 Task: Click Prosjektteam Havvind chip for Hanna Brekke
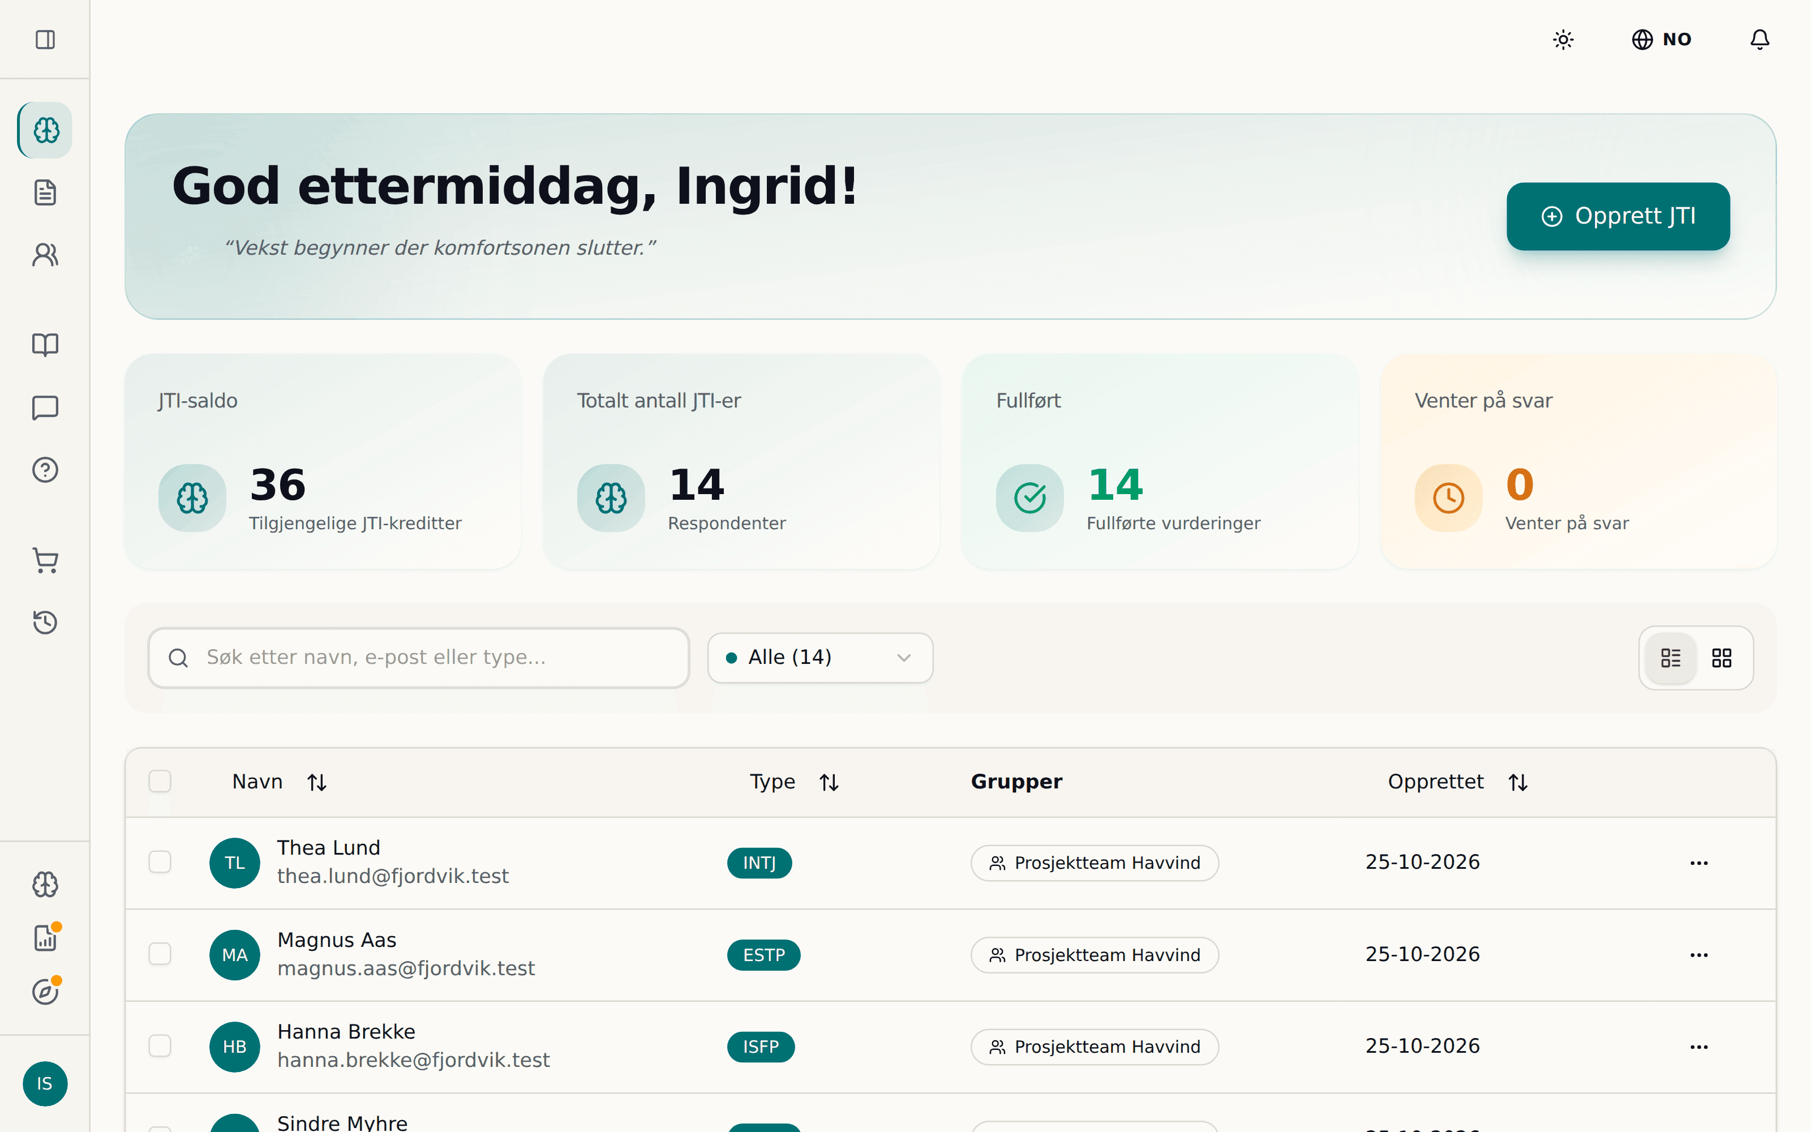pyautogui.click(x=1095, y=1047)
